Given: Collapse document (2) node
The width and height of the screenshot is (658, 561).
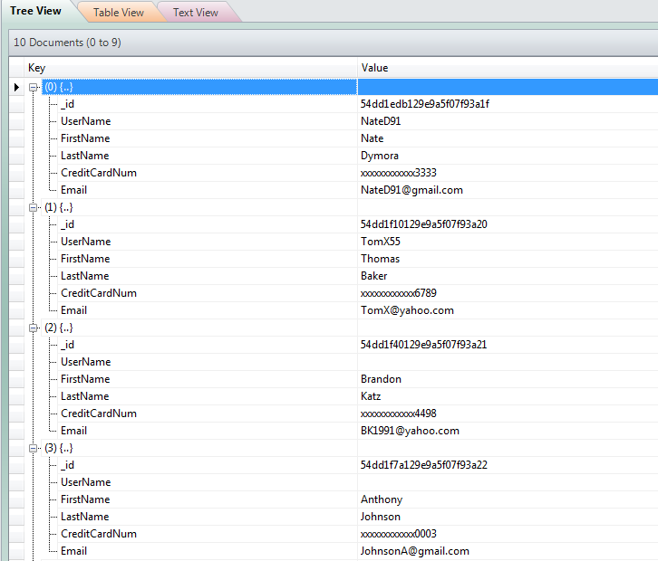Looking at the screenshot, I should 34,328.
